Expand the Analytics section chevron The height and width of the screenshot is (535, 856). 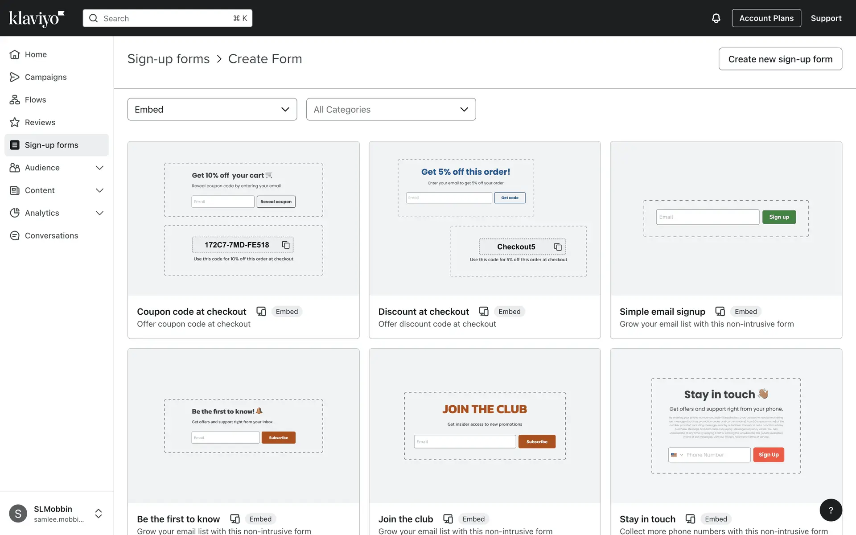point(99,213)
